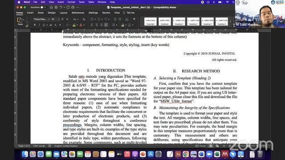Apply the red font color

(x=81, y=25)
